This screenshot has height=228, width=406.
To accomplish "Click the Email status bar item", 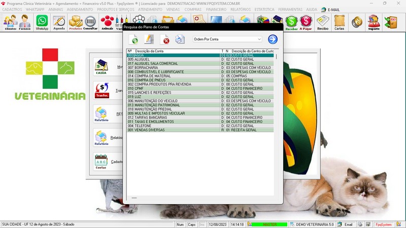I will [345, 224].
